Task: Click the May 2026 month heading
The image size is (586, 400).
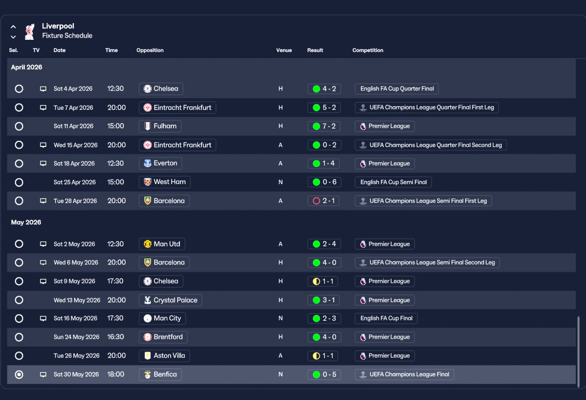Action: pos(26,222)
